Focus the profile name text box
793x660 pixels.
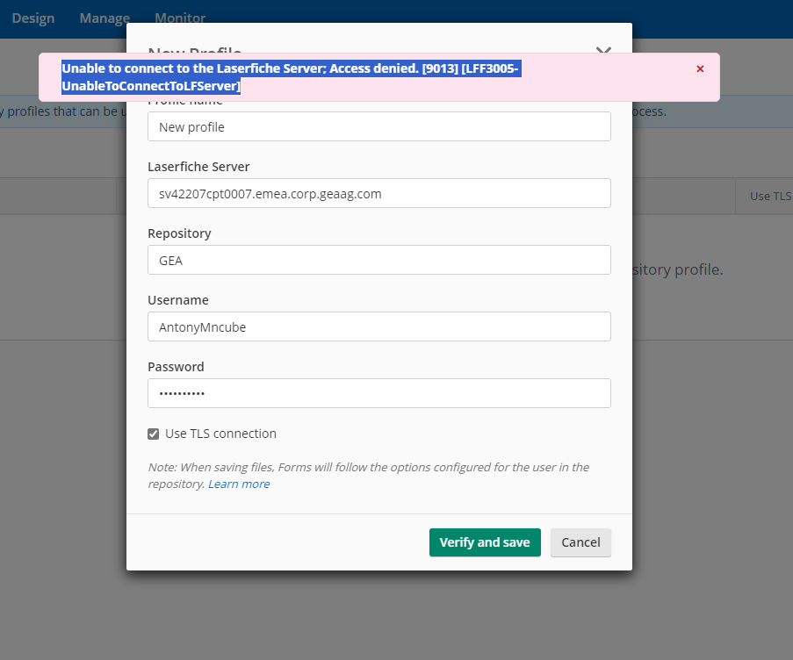tap(378, 126)
